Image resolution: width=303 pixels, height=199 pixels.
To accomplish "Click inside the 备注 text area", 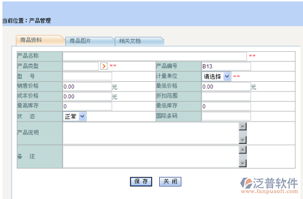I will (150, 157).
